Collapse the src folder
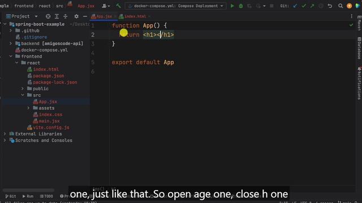The width and height of the screenshot is (362, 203). tap(23, 95)
